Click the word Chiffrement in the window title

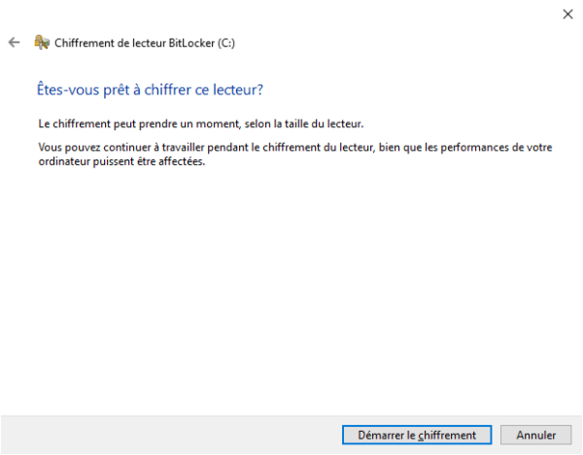[84, 43]
